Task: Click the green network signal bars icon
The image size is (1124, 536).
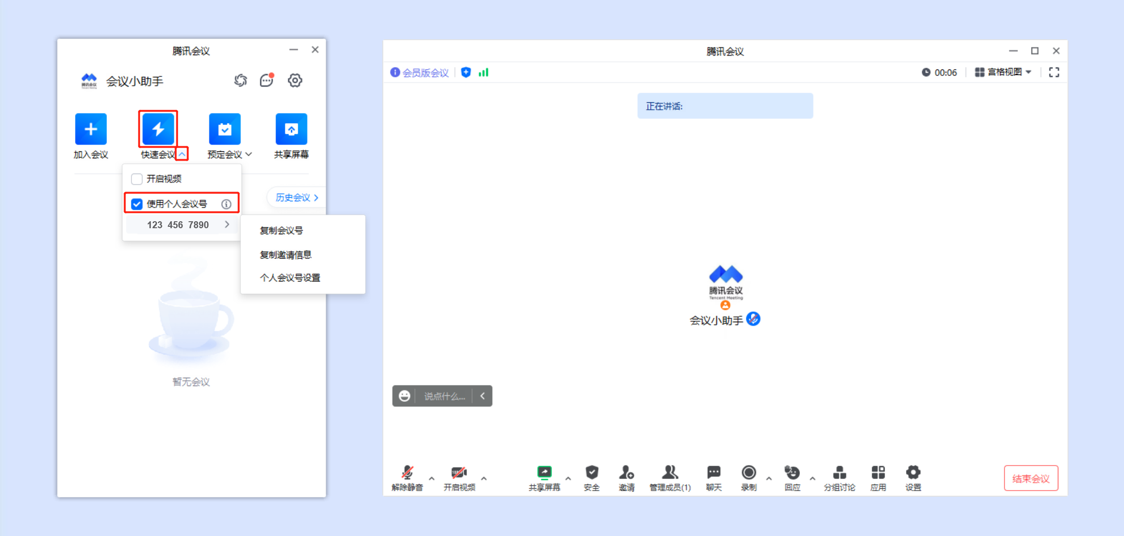Action: [x=483, y=72]
